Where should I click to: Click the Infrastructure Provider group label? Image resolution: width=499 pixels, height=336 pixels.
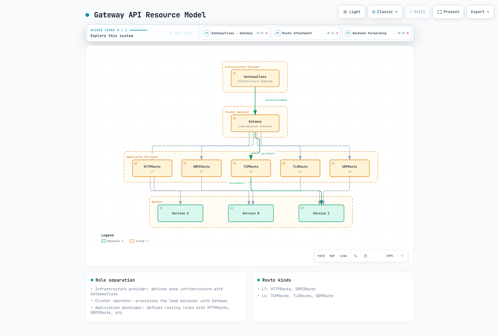click(x=242, y=67)
